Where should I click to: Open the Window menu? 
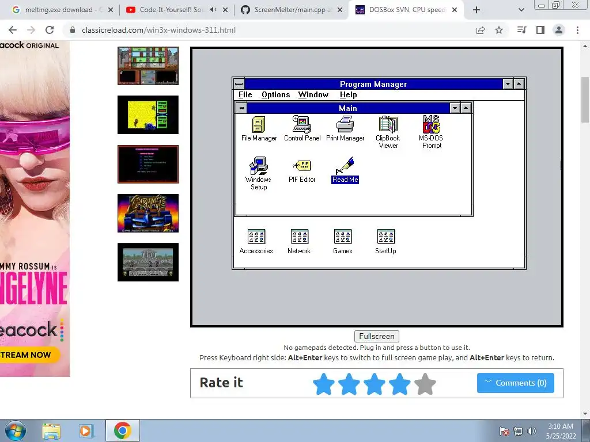coord(313,95)
